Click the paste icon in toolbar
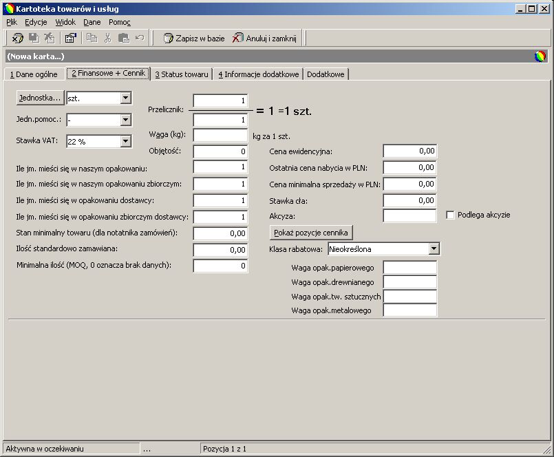Screen dimensions: 554x457 (x=124, y=38)
